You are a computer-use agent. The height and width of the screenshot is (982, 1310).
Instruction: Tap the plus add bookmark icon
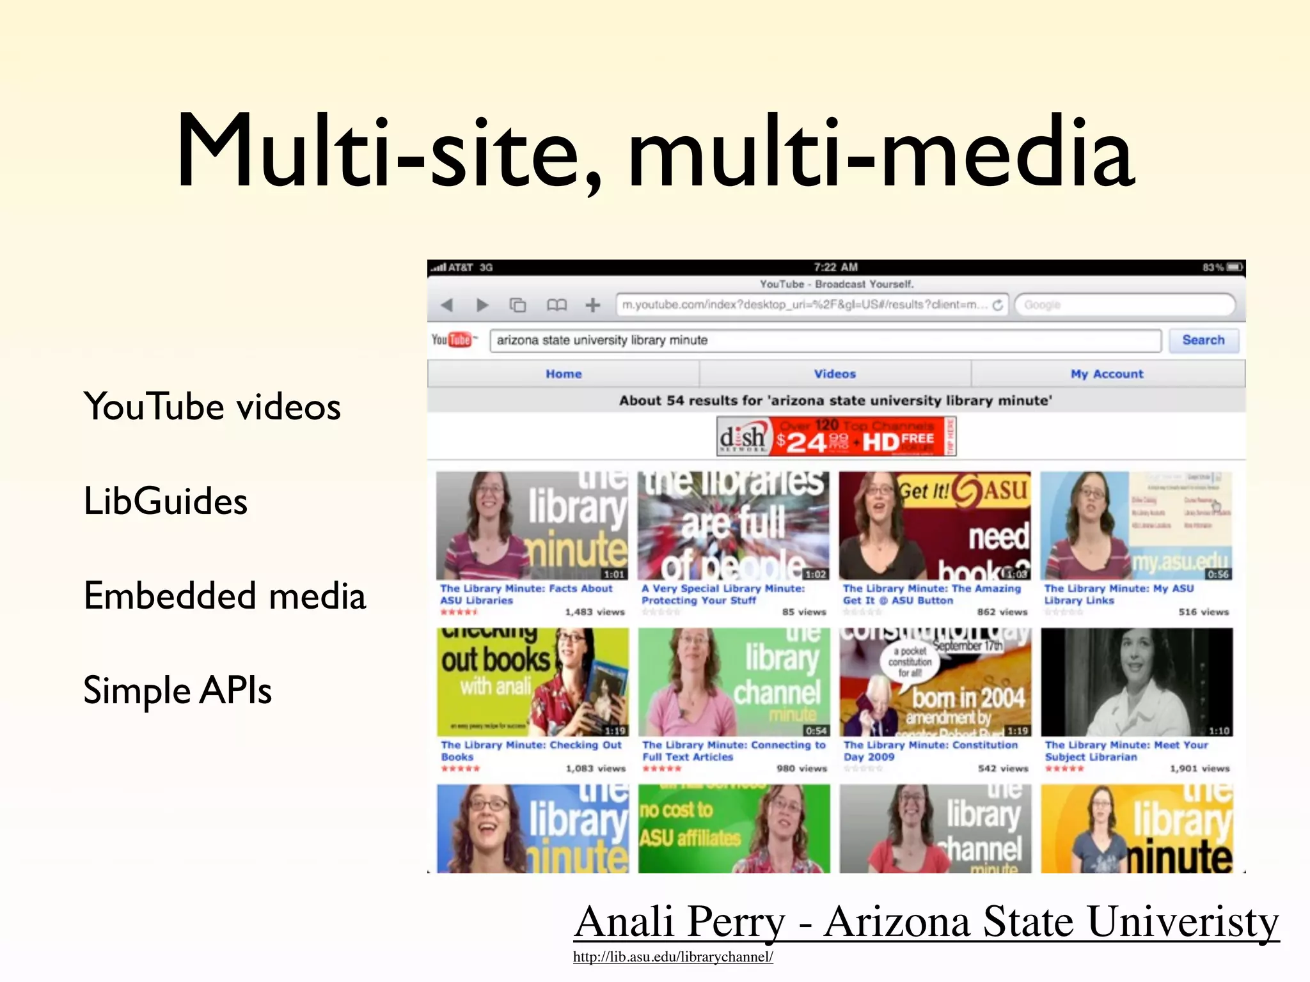[593, 305]
